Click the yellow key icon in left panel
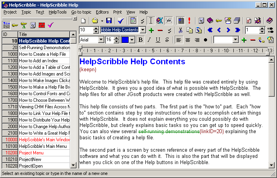This screenshot has height=178, width=277. (x=15, y=25)
